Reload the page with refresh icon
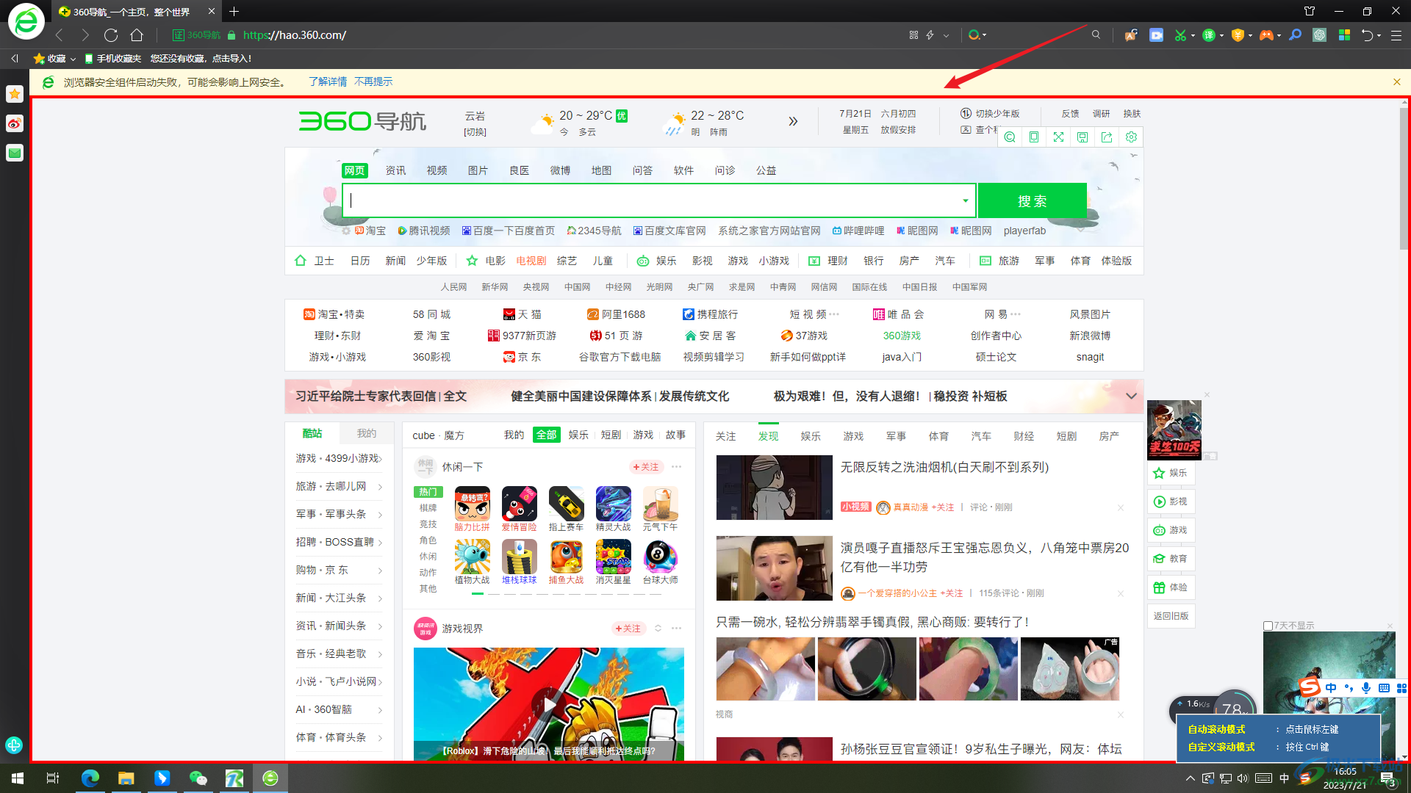 (111, 35)
